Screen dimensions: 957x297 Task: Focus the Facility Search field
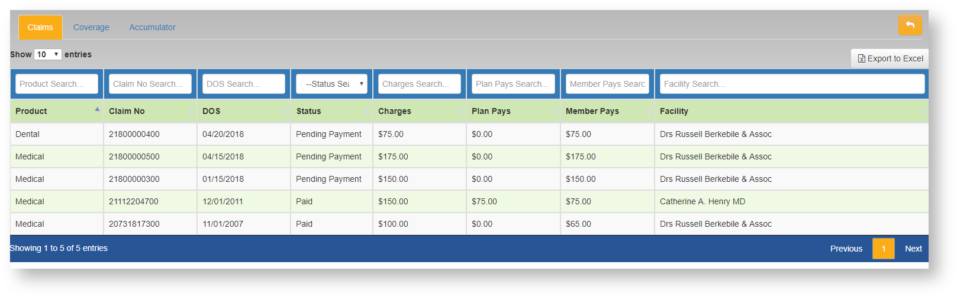tap(792, 84)
